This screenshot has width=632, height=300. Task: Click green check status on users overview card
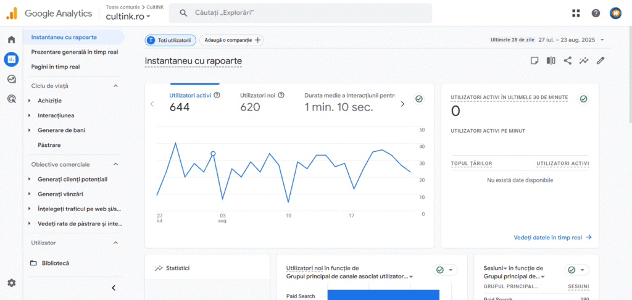(418, 99)
